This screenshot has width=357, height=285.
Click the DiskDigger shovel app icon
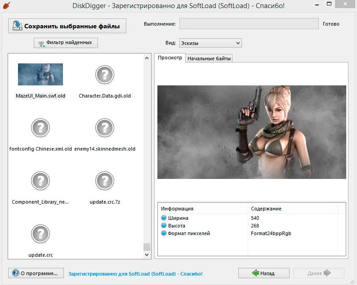[x=7, y=5]
